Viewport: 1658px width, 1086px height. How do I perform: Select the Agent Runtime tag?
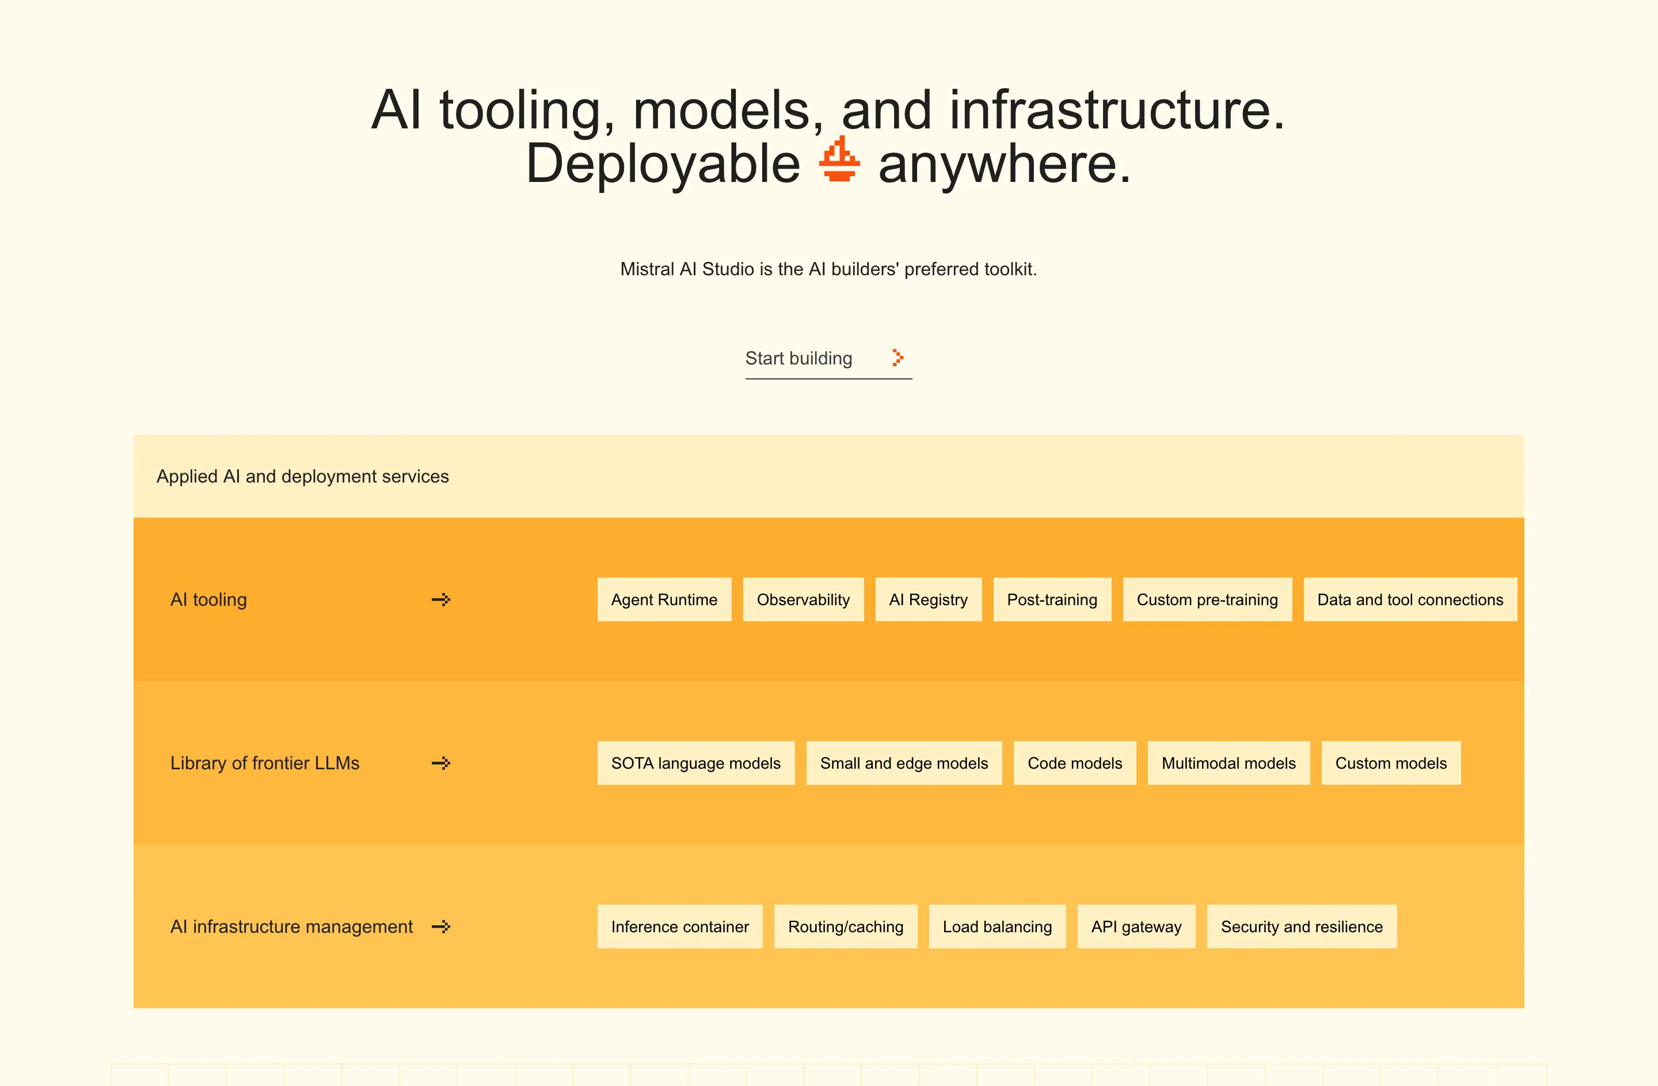click(x=664, y=599)
